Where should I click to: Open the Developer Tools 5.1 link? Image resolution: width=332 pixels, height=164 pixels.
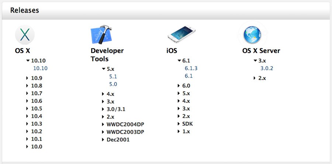pyautogui.click(x=113, y=76)
